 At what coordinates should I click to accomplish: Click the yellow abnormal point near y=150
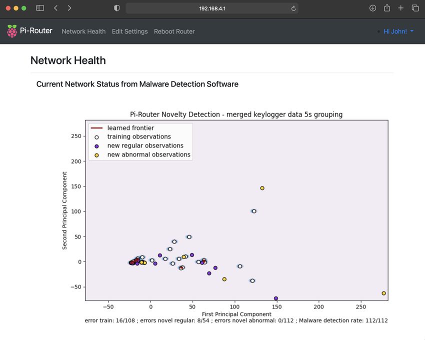click(x=262, y=188)
